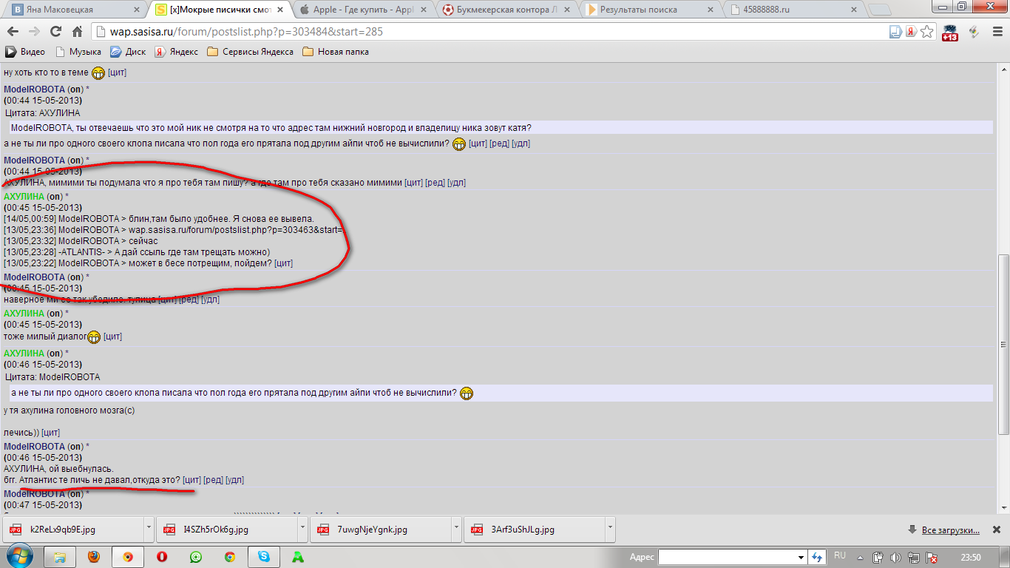This screenshot has height=568, width=1010.
Task: Navigate back to the previous page
Action: (13, 32)
